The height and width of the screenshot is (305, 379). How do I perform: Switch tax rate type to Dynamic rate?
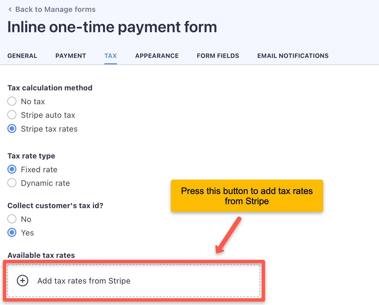tap(12, 183)
